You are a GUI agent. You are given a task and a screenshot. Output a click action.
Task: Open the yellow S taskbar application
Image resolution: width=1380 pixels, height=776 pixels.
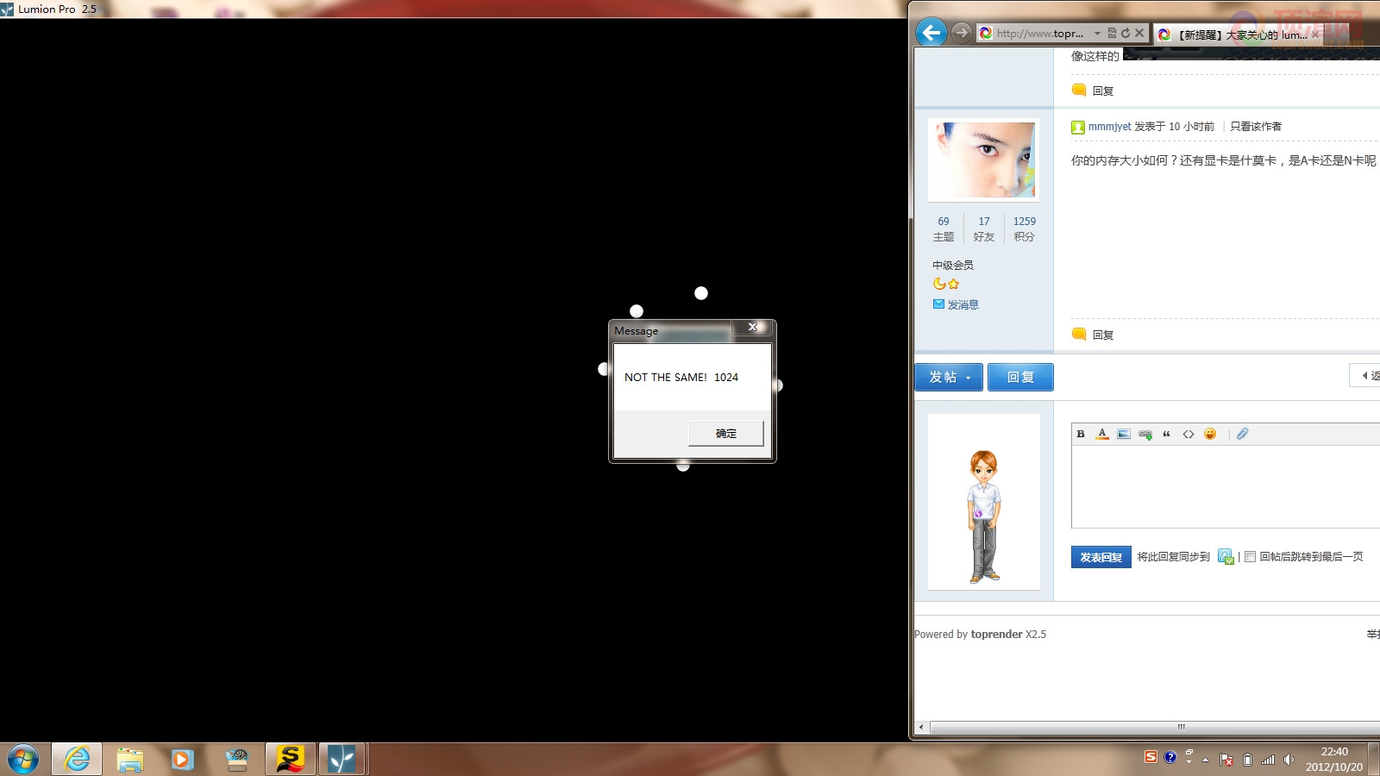291,759
